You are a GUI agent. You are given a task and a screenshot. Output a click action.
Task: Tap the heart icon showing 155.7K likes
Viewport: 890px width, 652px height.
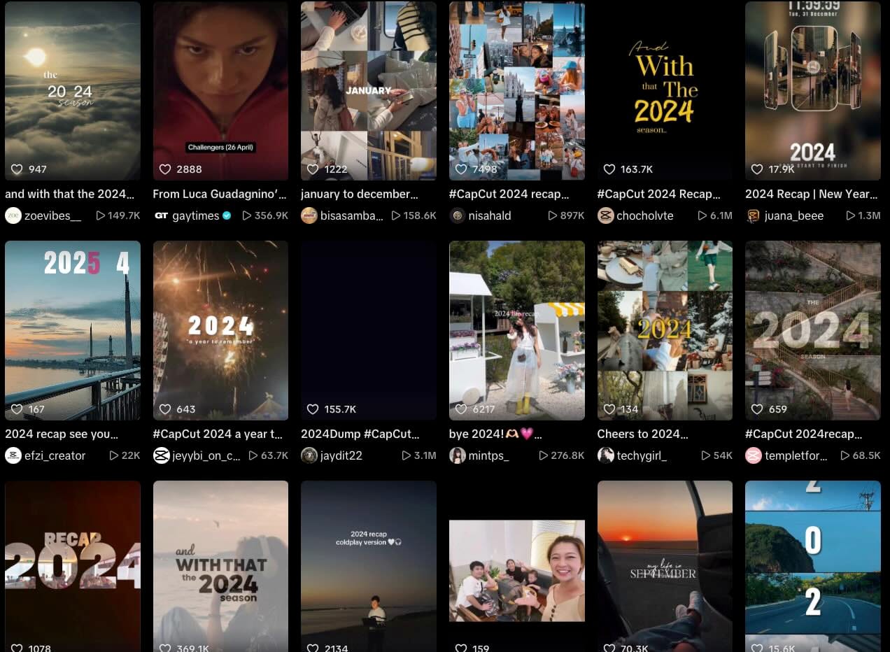pos(313,409)
